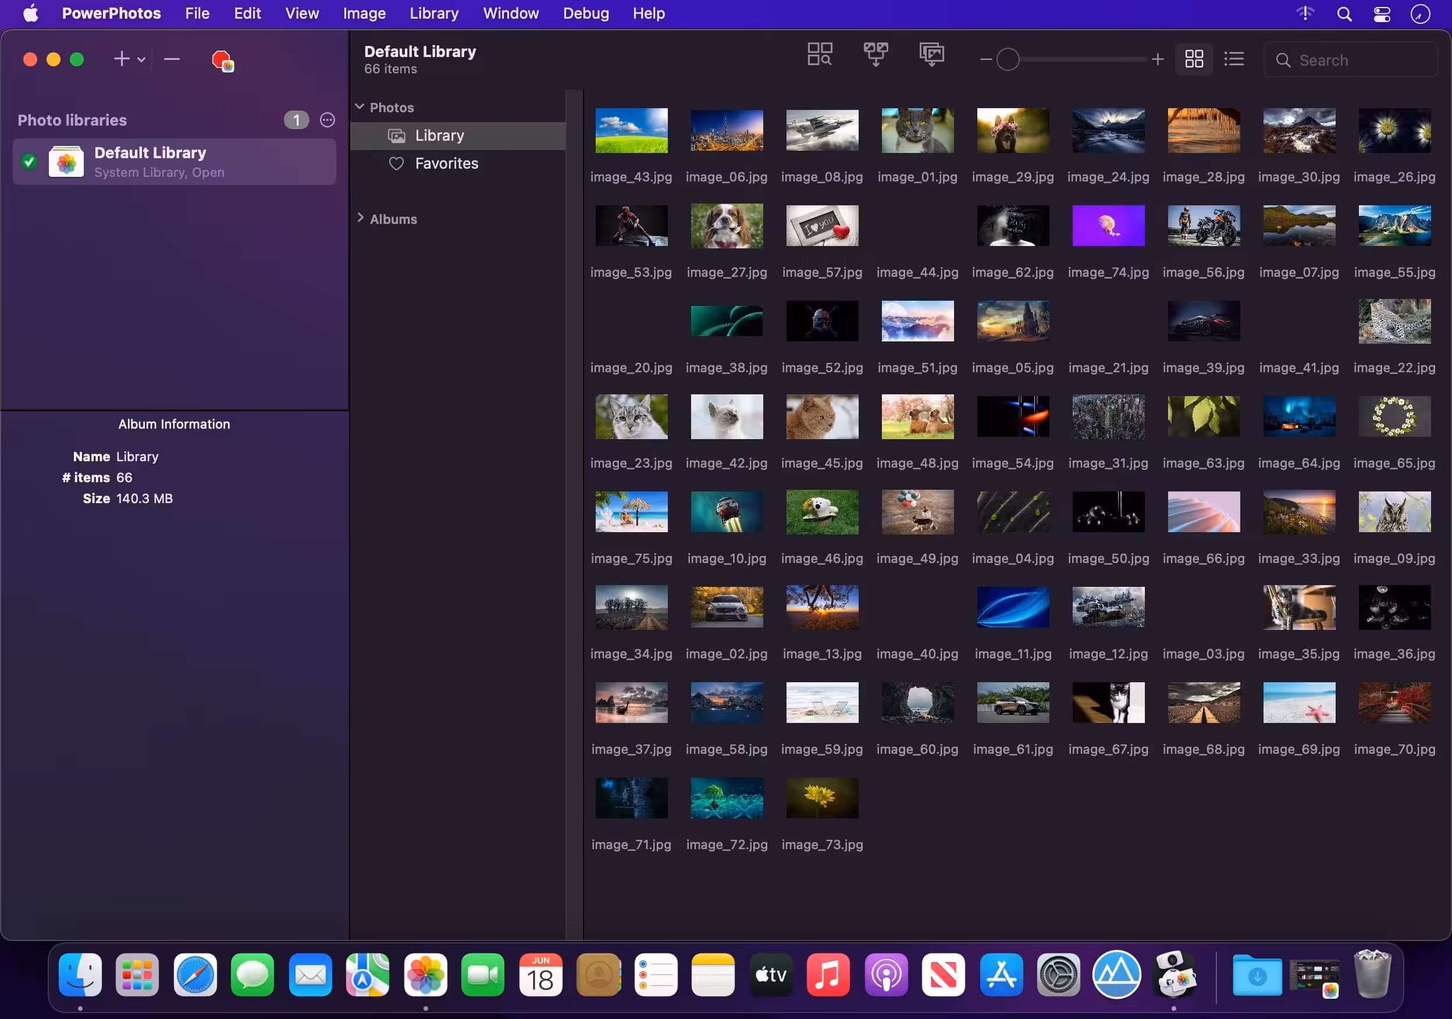Collapse the Photos section
This screenshot has height=1019, width=1452.
(360, 107)
